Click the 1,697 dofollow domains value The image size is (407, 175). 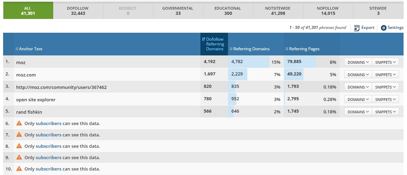pos(210,74)
